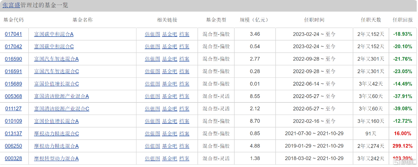This screenshot has width=418, height=167.
Task: Select tenure dates 2018-03-02 ~ 2021-10-29
Action: 314,159
